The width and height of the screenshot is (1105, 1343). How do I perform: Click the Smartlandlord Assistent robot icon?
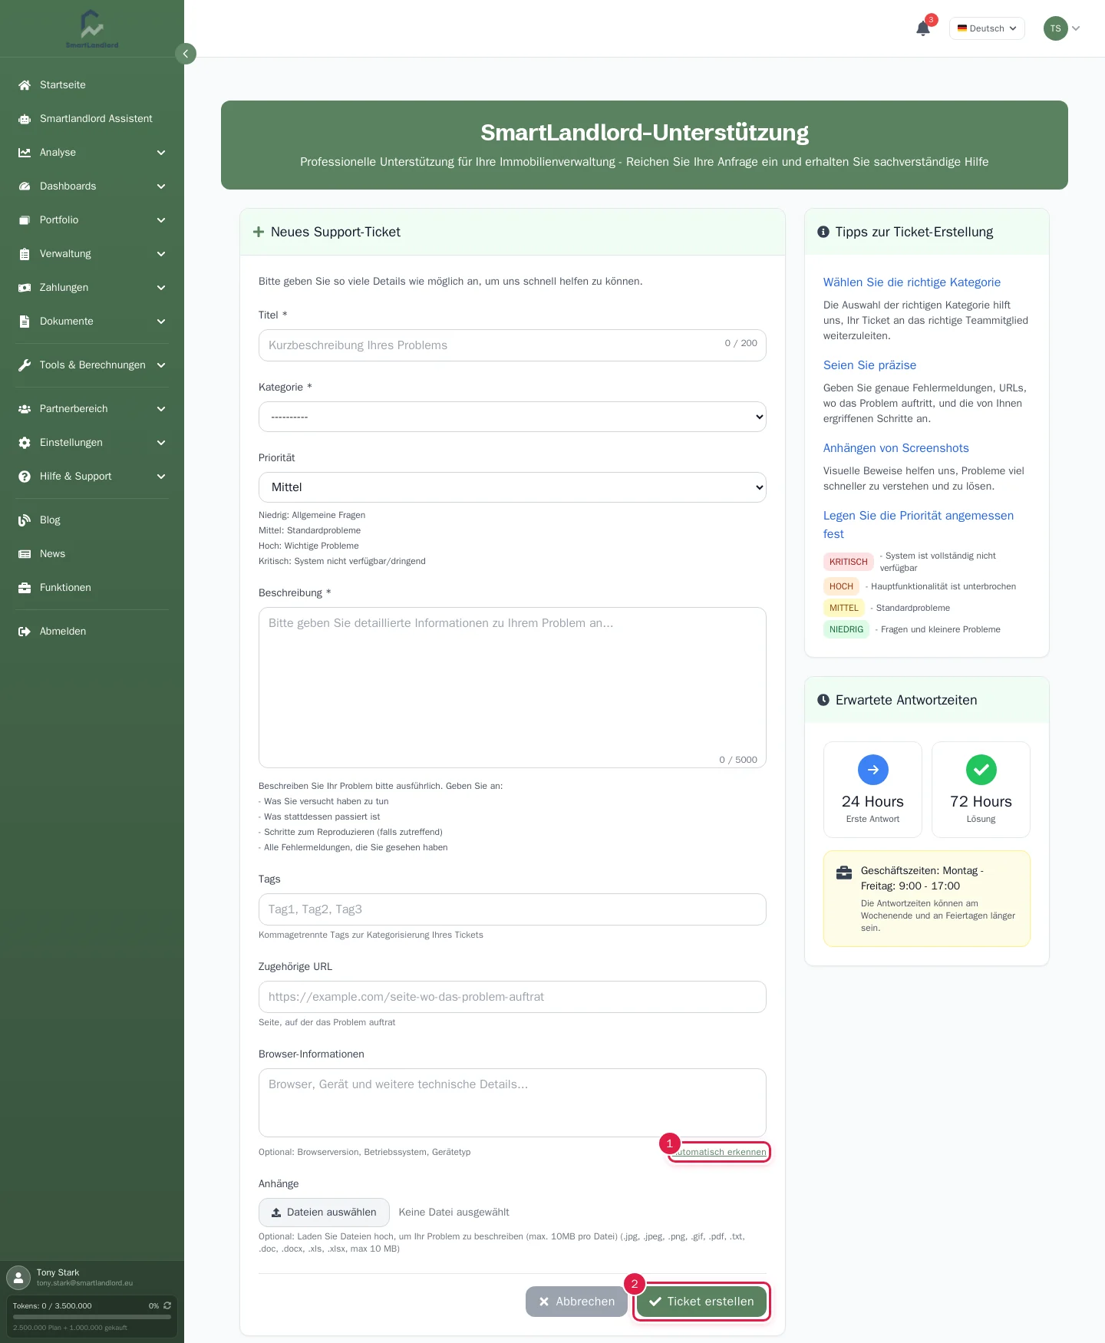pos(25,119)
